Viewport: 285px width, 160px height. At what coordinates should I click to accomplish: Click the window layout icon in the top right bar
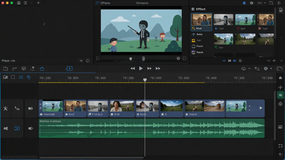tap(271, 3)
